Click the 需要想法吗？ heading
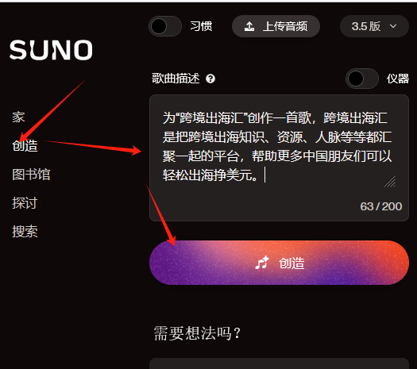 point(197,333)
